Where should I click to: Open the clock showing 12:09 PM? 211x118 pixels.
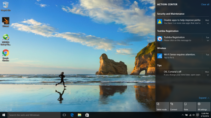coord(205,115)
